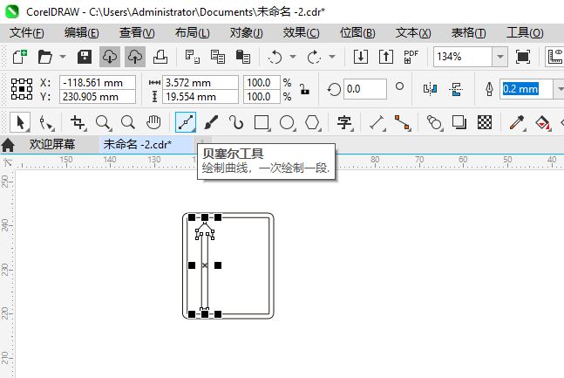Image resolution: width=564 pixels, height=378 pixels.
Task: Click the Copy icon
Action: (218, 57)
